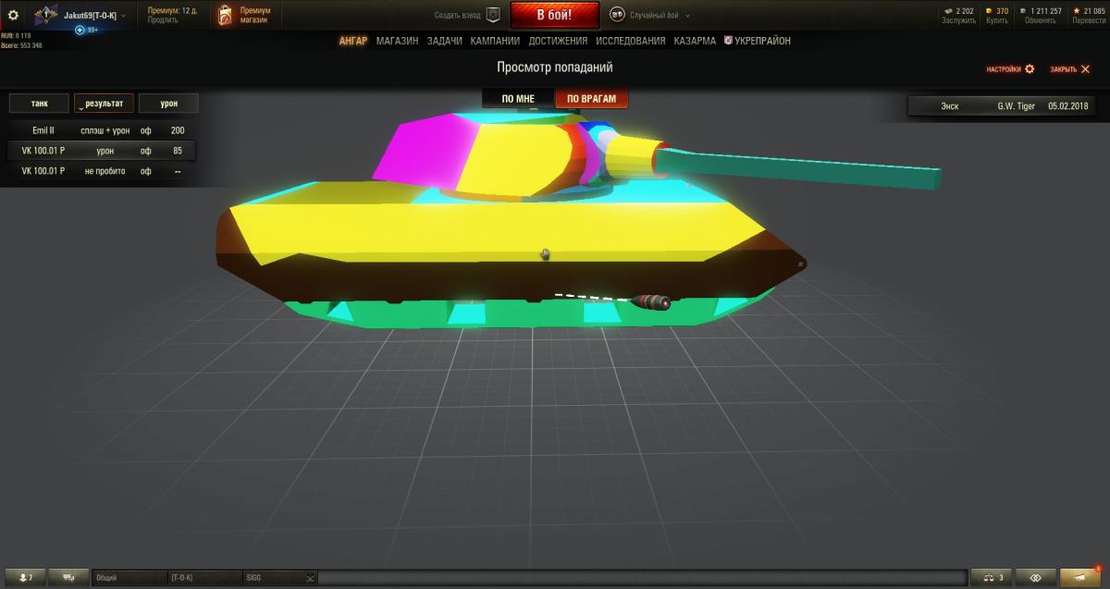The image size is (1110, 589).
Task: Close the SIGG chat tab with the X
Action: (311, 578)
